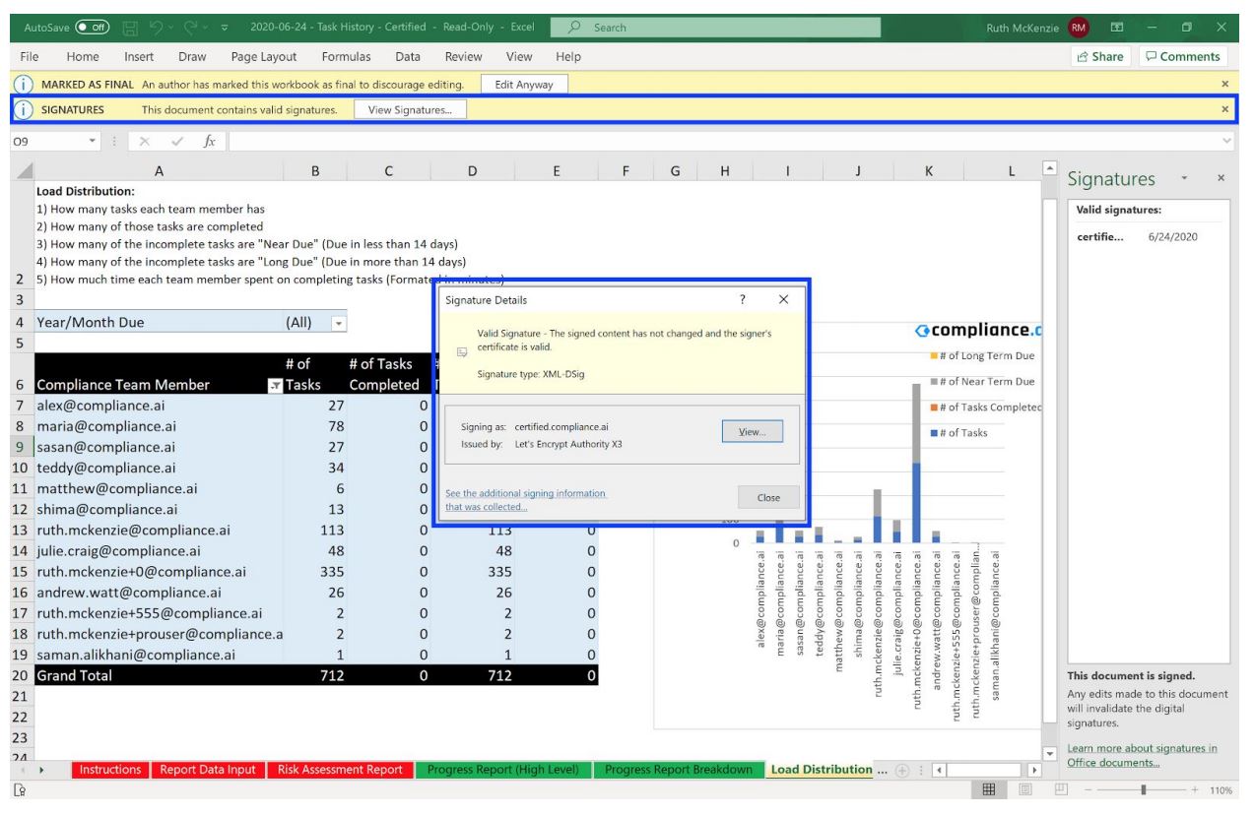1254x816 pixels.
Task: Switch to Instructions sheet tab
Action: tap(109, 770)
